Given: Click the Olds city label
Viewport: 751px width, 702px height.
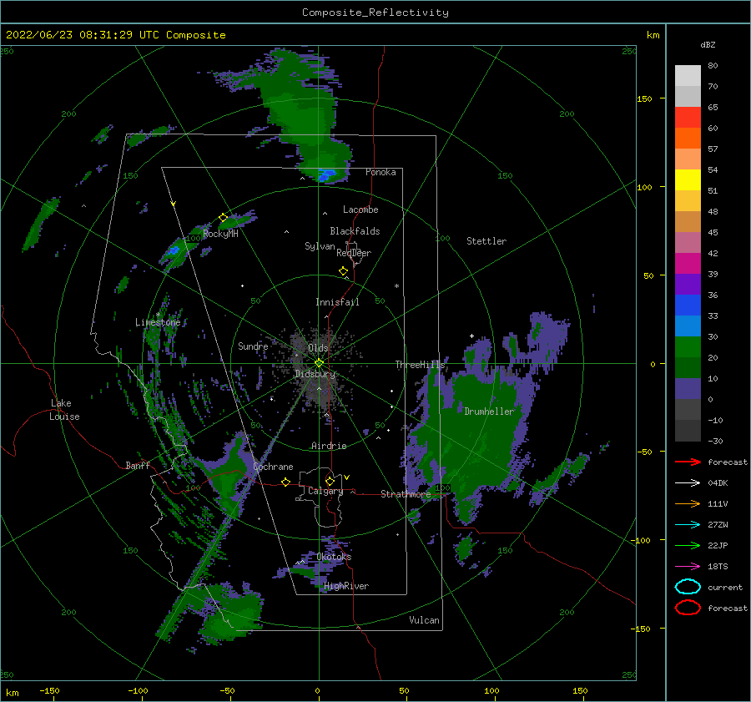Looking at the screenshot, I should pos(318,347).
